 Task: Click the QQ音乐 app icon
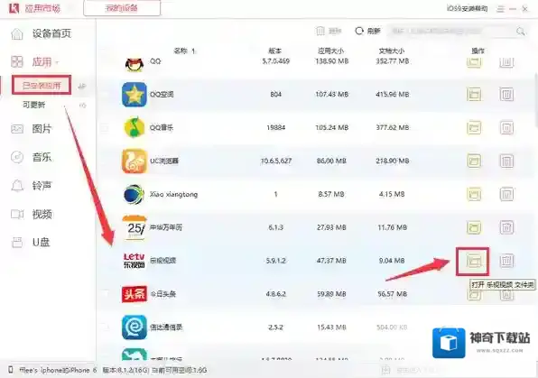(x=134, y=127)
